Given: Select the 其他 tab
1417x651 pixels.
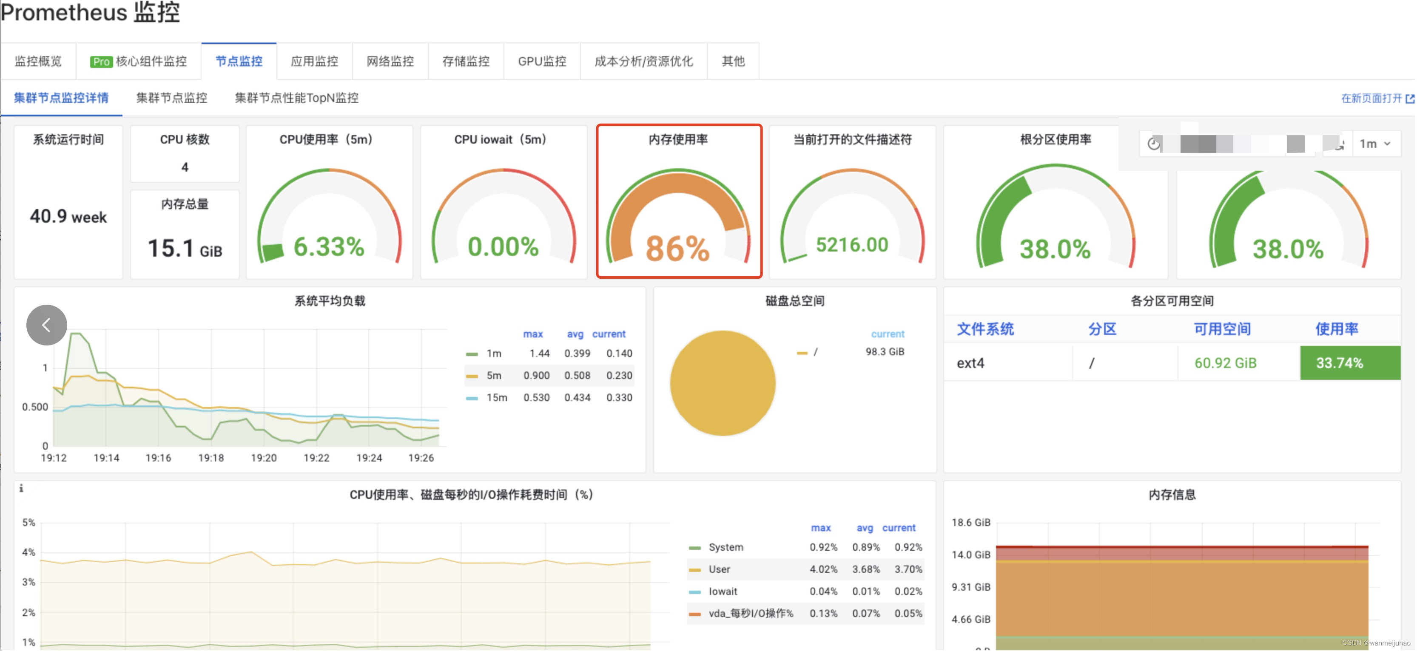Looking at the screenshot, I should pos(733,61).
